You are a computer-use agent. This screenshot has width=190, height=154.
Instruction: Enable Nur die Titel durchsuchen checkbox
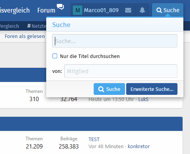click(55, 56)
